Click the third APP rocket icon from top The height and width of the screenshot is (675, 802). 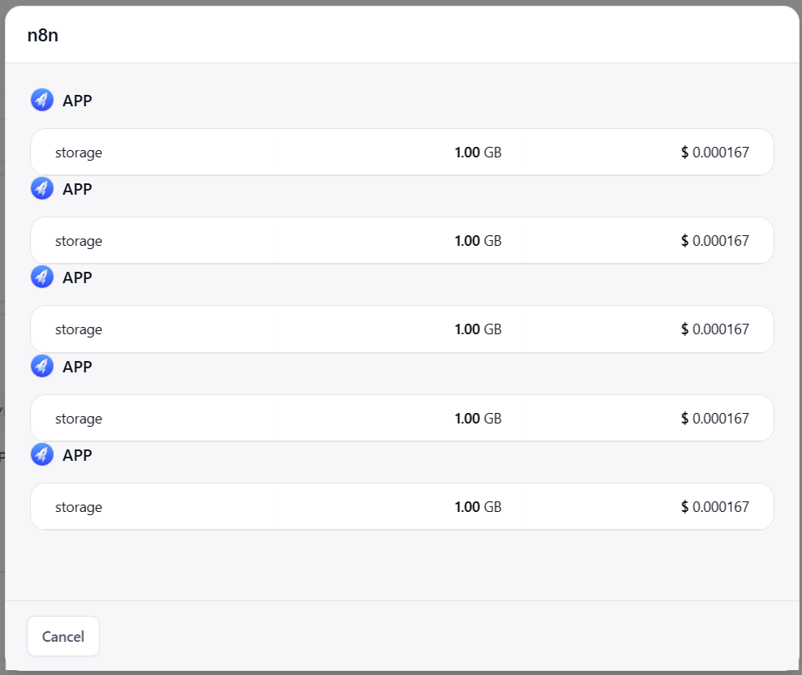(x=42, y=277)
